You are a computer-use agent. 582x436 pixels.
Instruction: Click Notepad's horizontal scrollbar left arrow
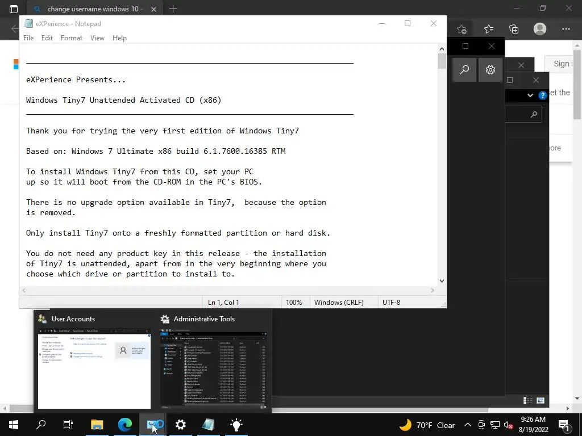tap(24, 291)
